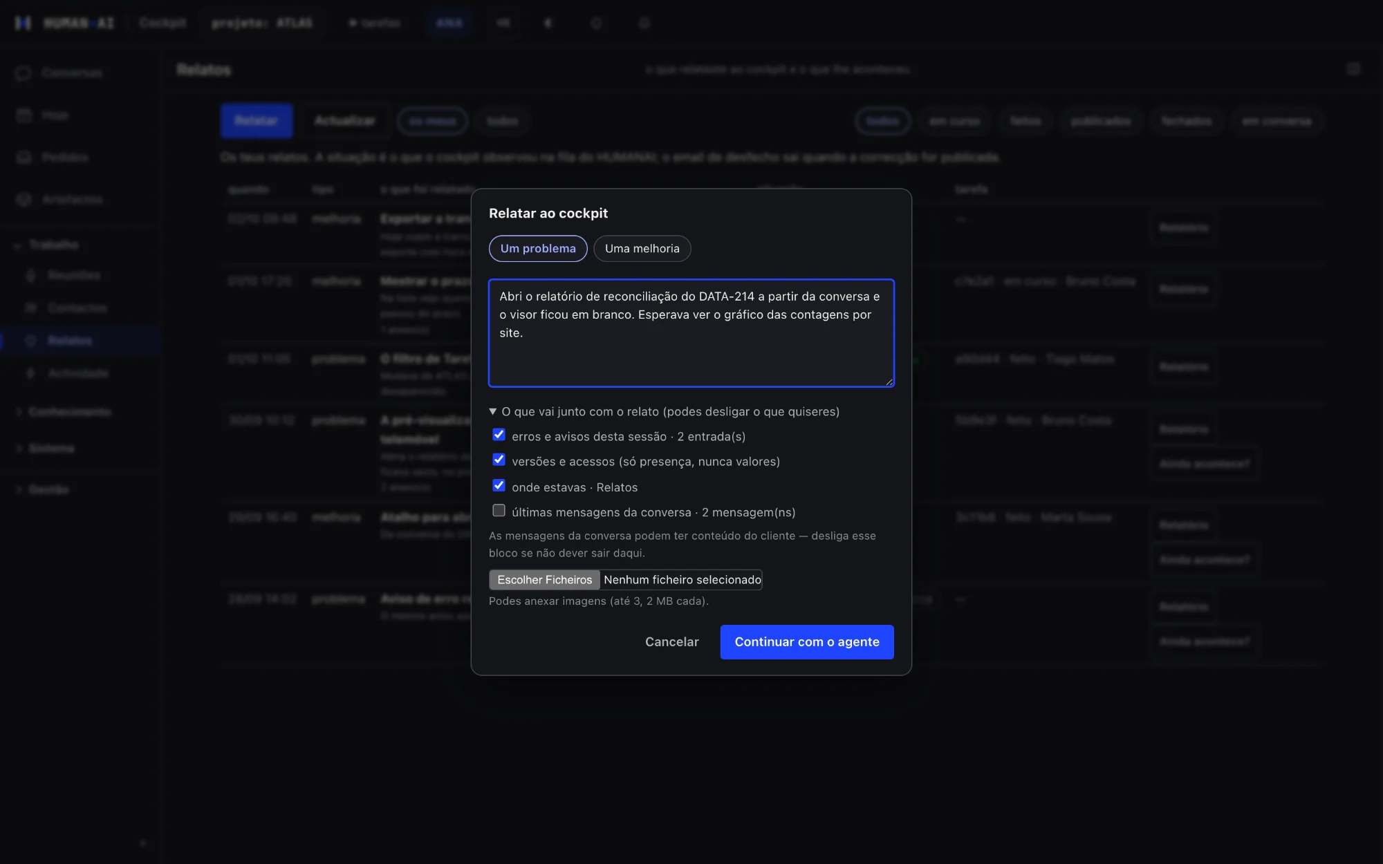Click the 'Cancelar' button
The height and width of the screenshot is (864, 1383).
[x=671, y=641]
